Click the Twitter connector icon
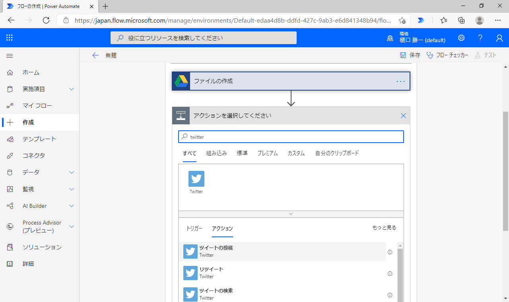509x302 pixels. click(x=196, y=179)
